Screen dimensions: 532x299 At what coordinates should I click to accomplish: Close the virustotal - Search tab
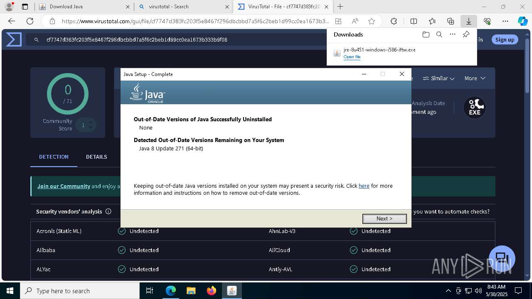[227, 7]
